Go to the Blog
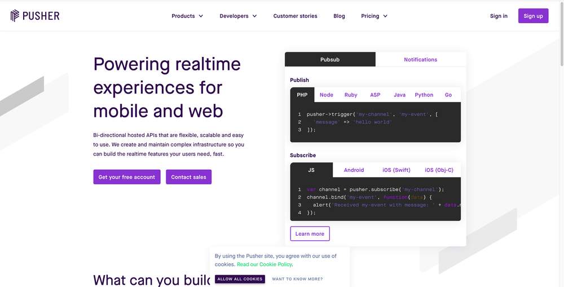The width and height of the screenshot is (564, 287). [339, 16]
